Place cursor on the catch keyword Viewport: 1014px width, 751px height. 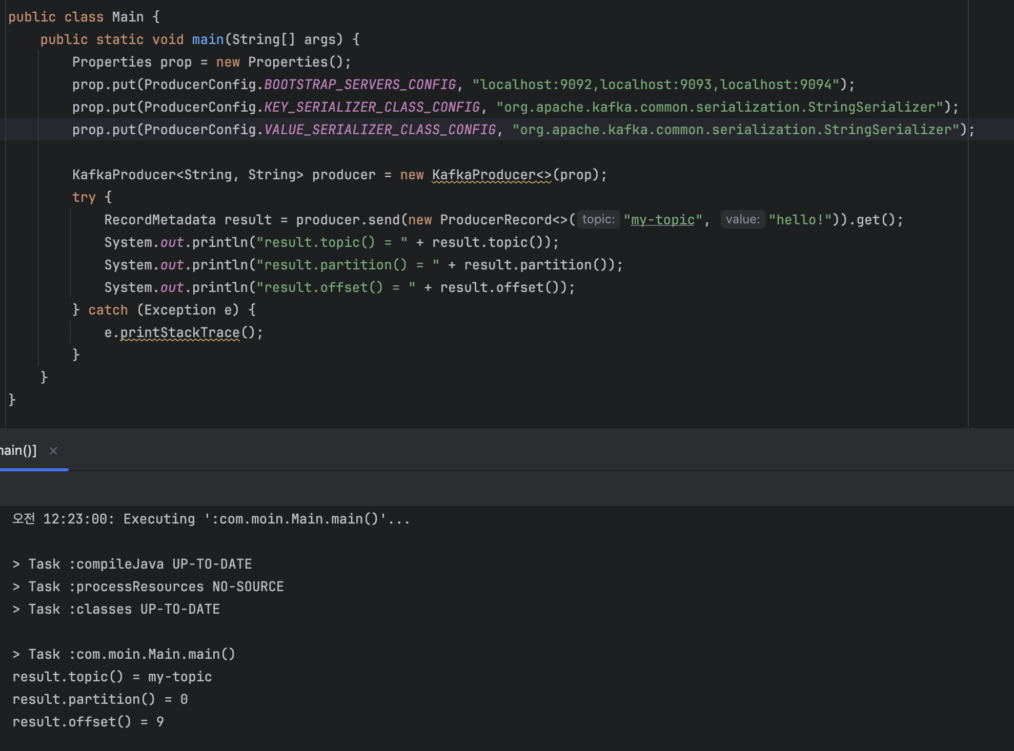click(108, 310)
